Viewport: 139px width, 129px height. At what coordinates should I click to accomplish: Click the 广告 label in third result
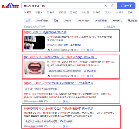click(x=59, y=101)
